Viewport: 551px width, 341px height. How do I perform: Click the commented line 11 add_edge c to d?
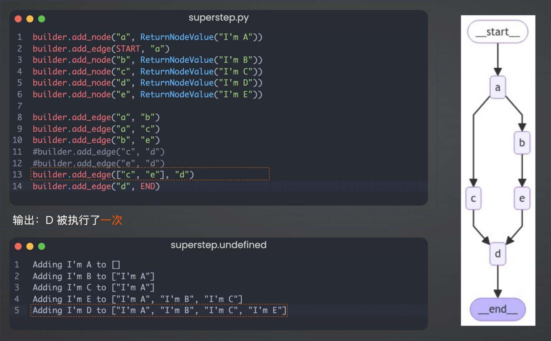point(98,152)
